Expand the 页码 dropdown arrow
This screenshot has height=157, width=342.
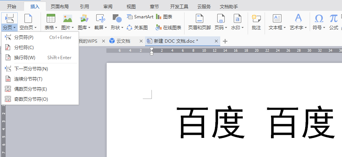coord(226,28)
